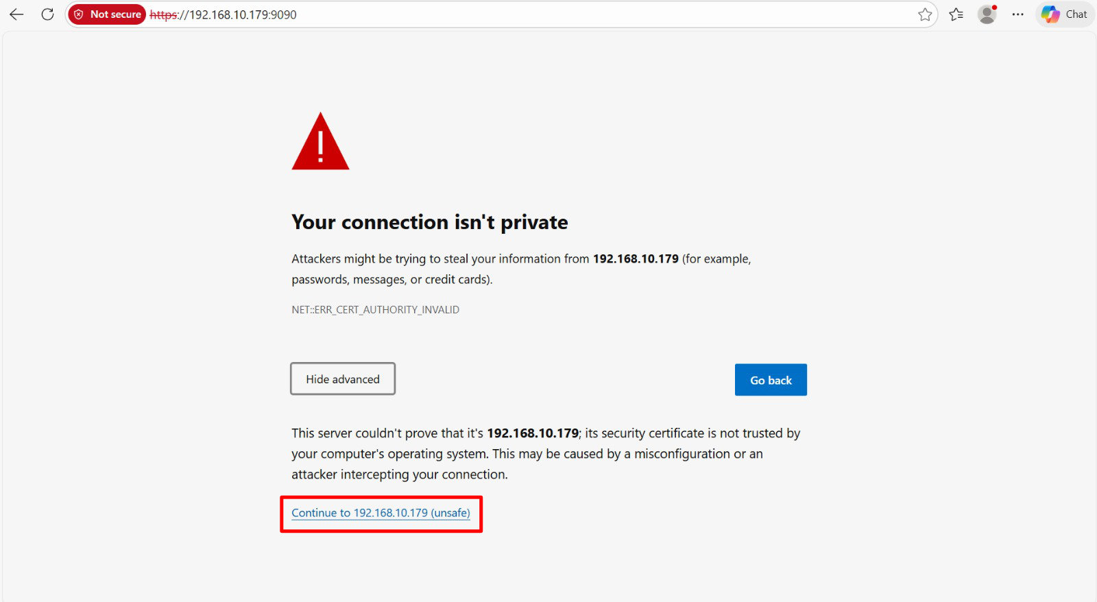
Task: Click the "Your connection isn't private" heading
Action: pos(429,222)
